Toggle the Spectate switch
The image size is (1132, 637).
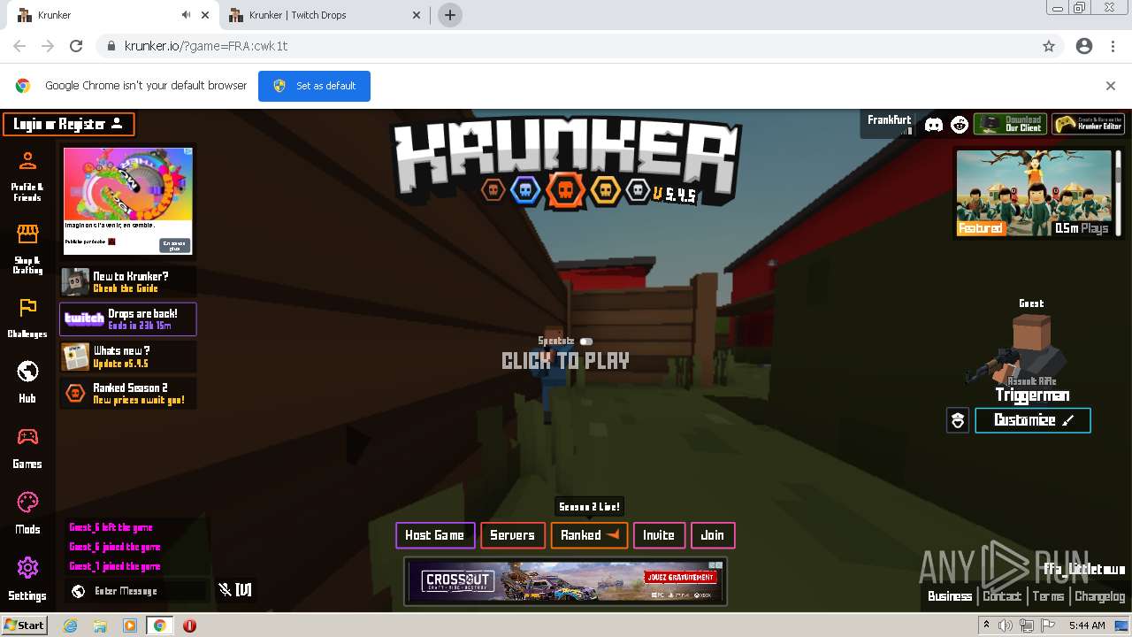586,342
